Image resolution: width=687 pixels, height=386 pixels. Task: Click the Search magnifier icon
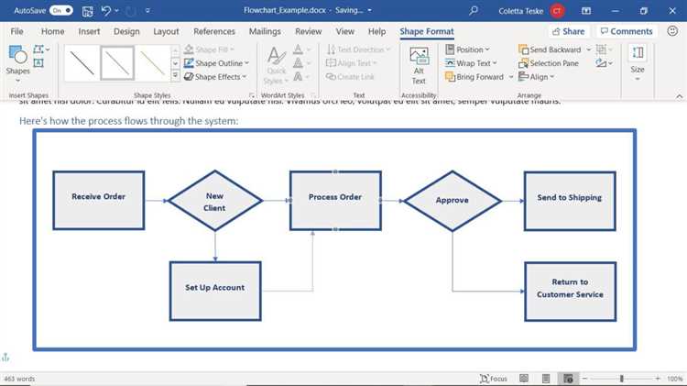(474, 10)
